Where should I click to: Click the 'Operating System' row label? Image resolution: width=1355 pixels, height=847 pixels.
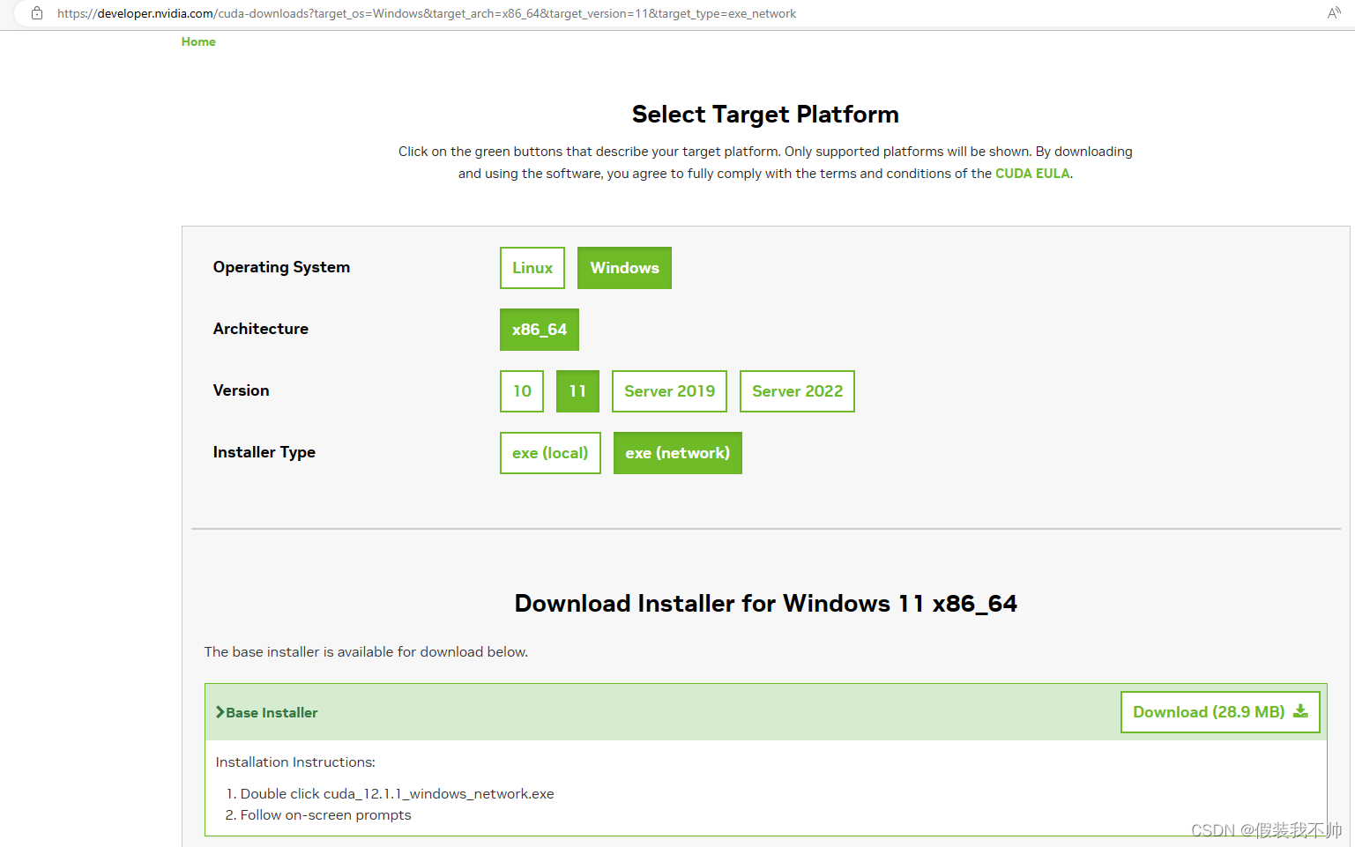[x=281, y=267]
